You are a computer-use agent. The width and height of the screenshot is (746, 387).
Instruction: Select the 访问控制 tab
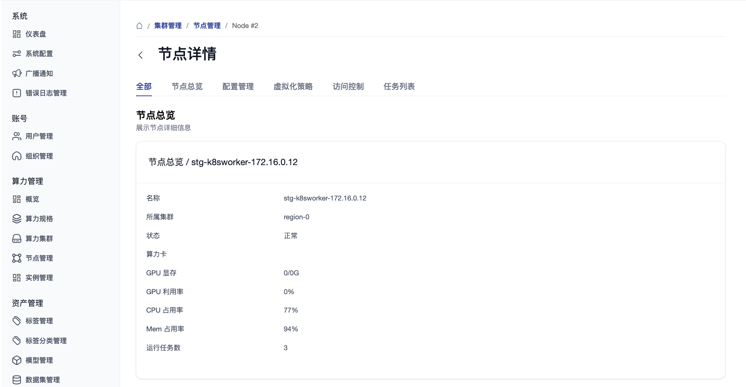tap(348, 87)
